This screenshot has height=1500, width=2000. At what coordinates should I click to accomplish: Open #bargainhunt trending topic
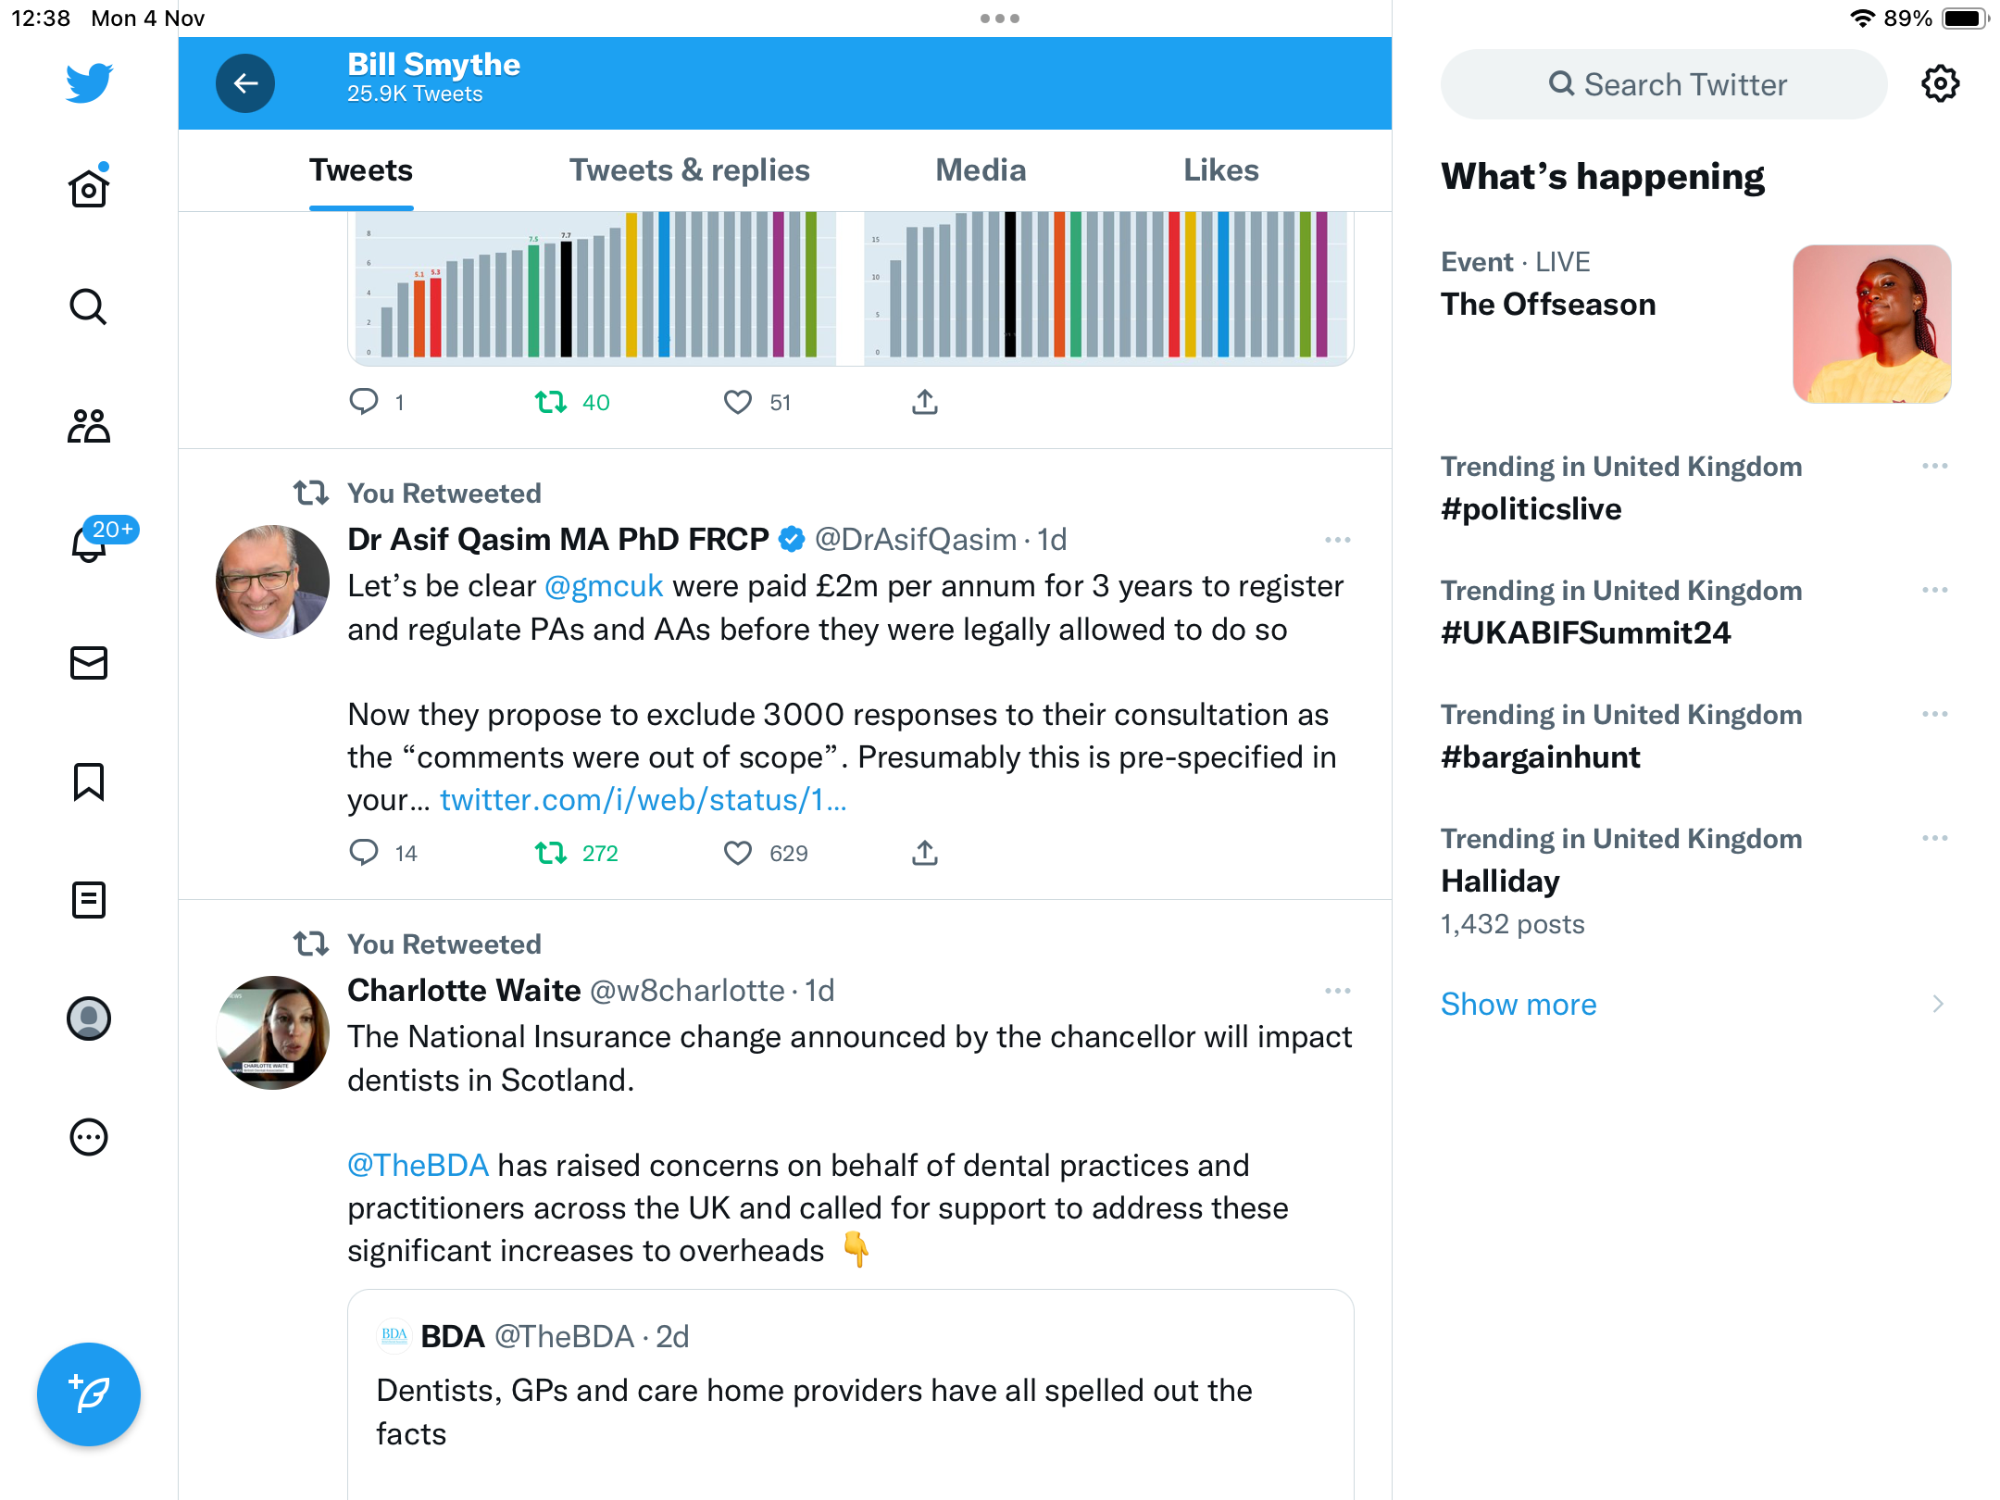click(1540, 757)
